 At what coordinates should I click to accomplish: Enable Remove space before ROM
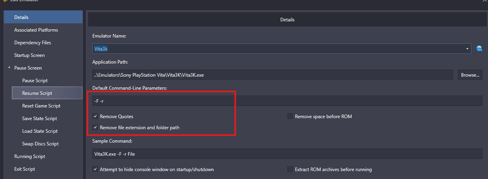(x=290, y=117)
